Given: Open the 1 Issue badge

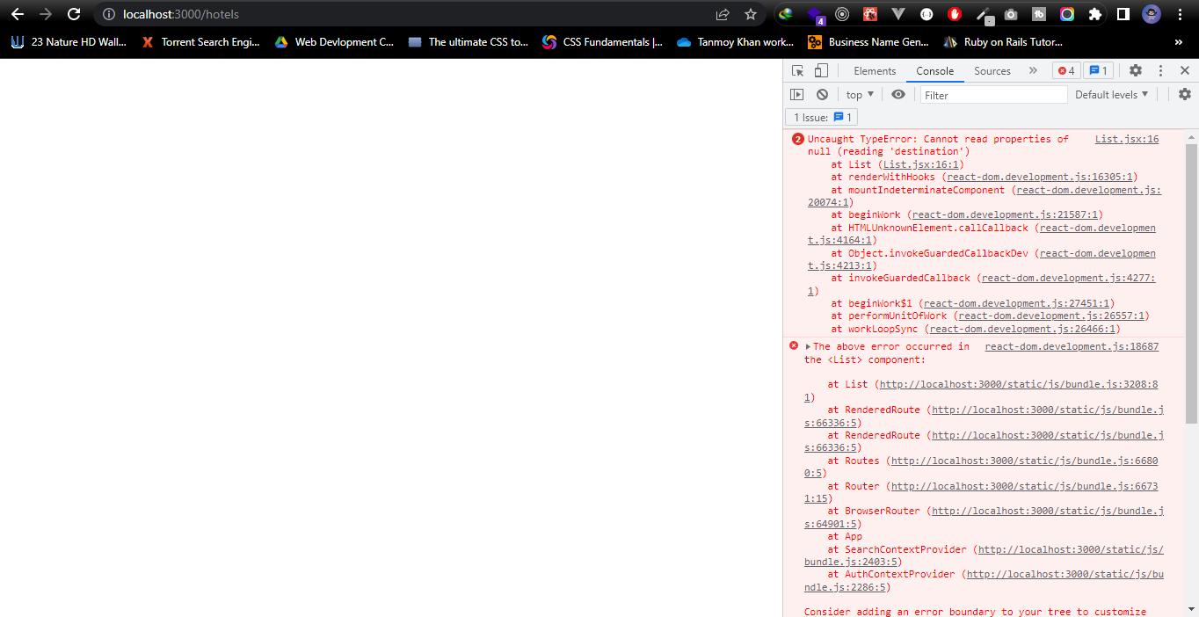Looking at the screenshot, I should click(821, 117).
